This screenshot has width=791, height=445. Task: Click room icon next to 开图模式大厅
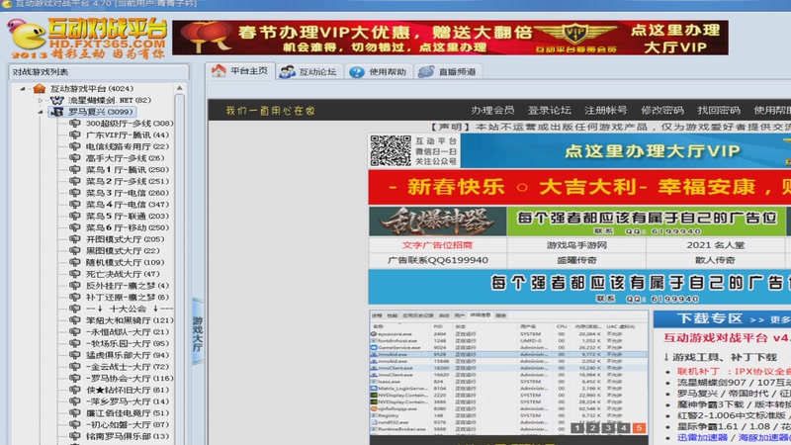(75, 239)
